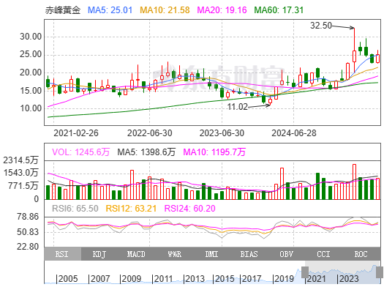Screen dimensions: 384x287
Task: Click the 11.02 low price label
Action: point(237,107)
